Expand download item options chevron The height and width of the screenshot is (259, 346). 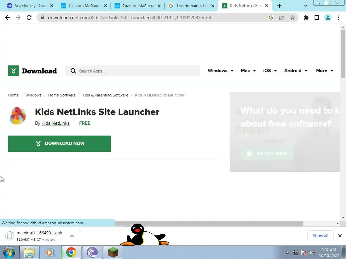pos(72,236)
